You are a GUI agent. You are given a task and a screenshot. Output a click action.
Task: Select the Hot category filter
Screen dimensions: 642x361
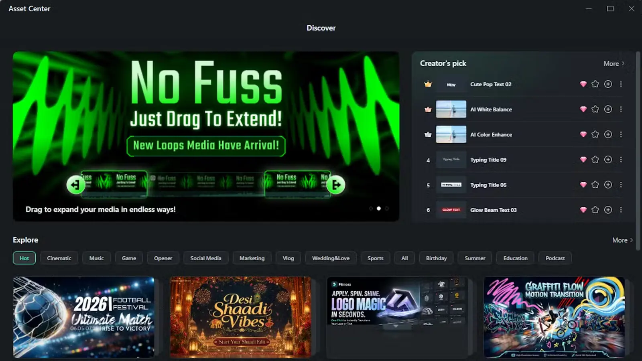point(24,258)
